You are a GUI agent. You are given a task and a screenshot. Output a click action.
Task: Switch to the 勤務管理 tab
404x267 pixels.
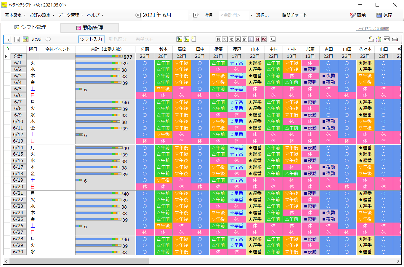click(x=90, y=28)
